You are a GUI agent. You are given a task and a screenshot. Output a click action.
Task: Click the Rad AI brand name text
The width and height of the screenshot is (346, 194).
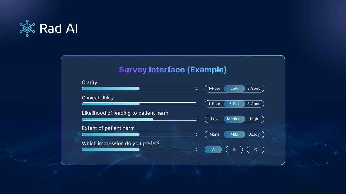point(59,28)
